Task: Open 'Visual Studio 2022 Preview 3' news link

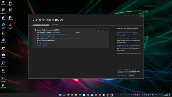Action: coord(127,32)
